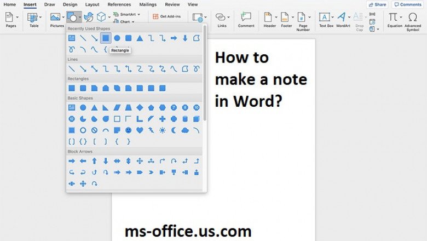This screenshot has height=241, width=427.
Task: Pick the Oval in Recently Used Shapes
Action: 117,38
